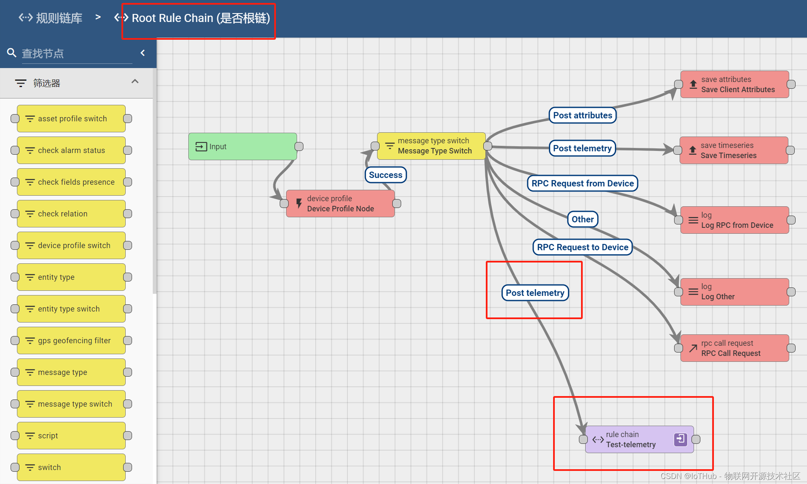
Task: Click the Log Other output connector
Action: (x=791, y=292)
